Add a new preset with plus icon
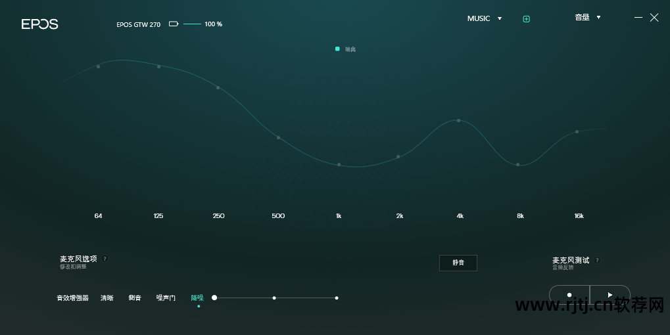The image size is (670, 335). point(526,19)
